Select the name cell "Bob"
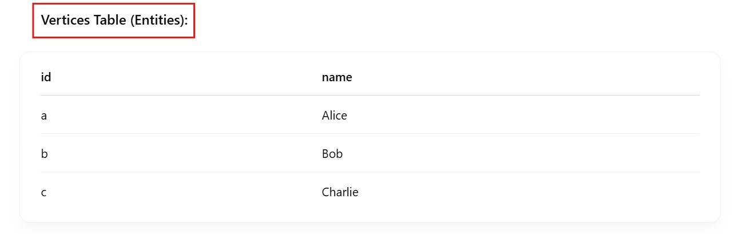 (x=332, y=154)
